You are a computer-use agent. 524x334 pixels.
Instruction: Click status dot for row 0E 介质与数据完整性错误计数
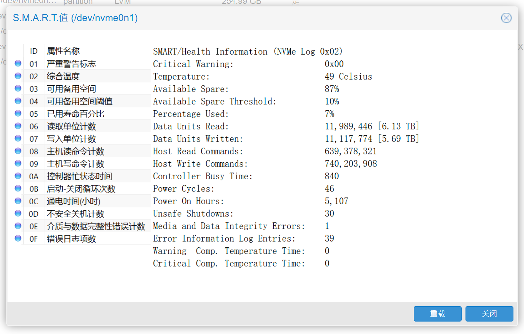[x=18, y=226]
